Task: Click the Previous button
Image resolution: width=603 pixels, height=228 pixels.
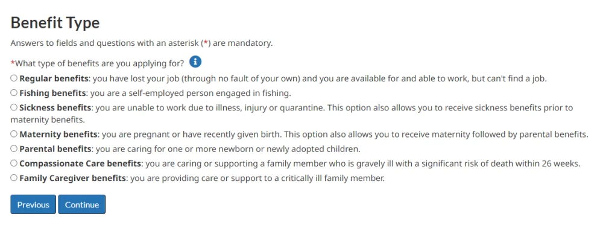Action: tap(33, 204)
